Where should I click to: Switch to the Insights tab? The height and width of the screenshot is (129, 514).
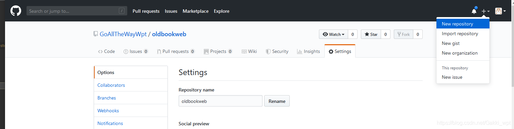click(x=309, y=51)
